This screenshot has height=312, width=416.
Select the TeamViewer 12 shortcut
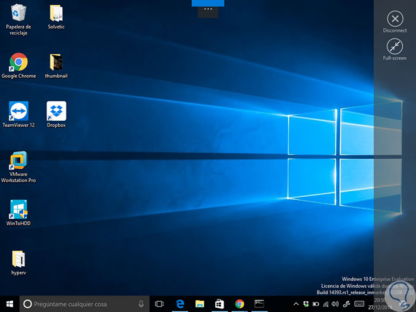click(18, 114)
